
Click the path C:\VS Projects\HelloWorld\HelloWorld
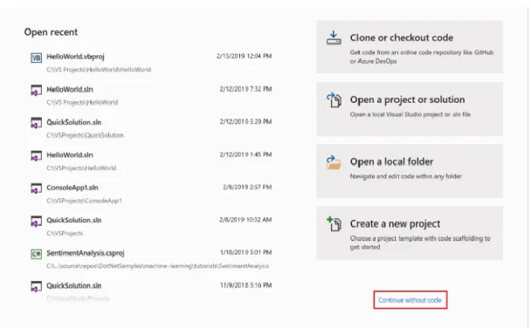pyautogui.click(x=99, y=70)
